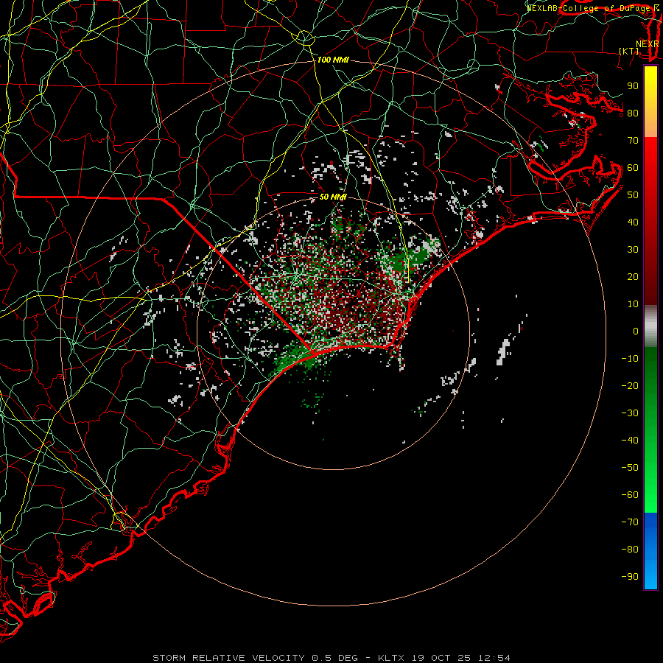Click the 50 knot scale label
The height and width of the screenshot is (663, 663).
pos(633,195)
